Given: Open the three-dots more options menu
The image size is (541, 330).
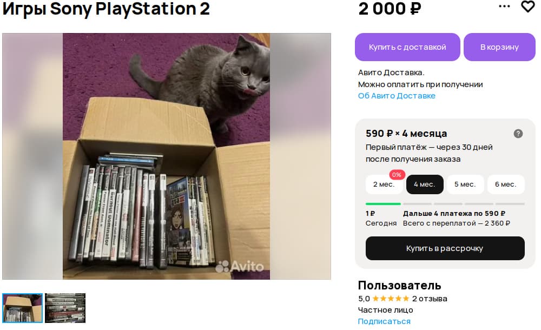Looking at the screenshot, I should click(504, 6).
